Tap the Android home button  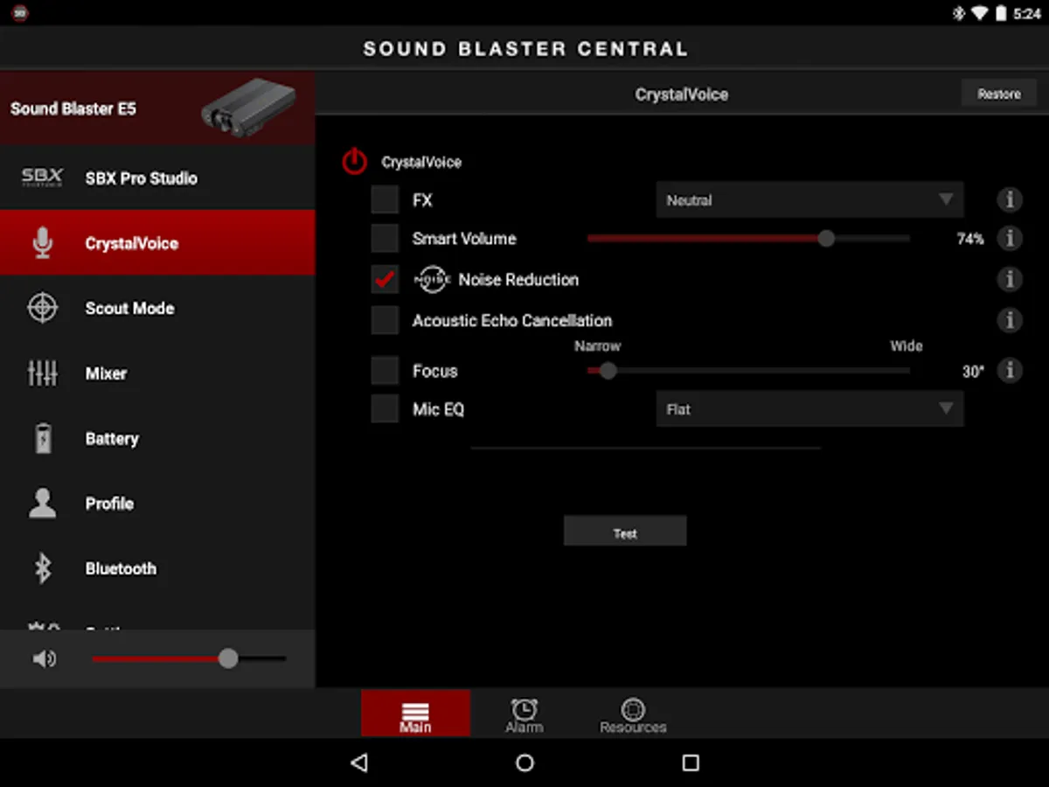(x=524, y=763)
